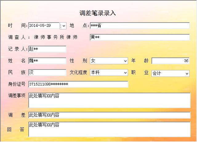Click the 律师事务所律师 label text
The width and height of the screenshot is (197, 142).
pos(55,37)
